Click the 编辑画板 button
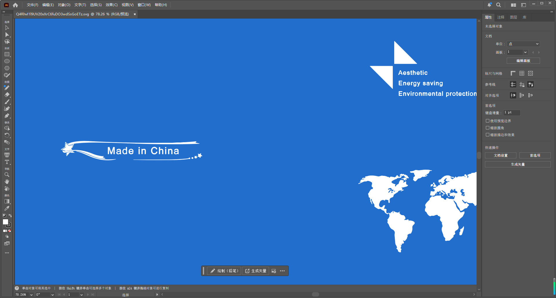Screen dimensions: 556x298 tap(523, 61)
